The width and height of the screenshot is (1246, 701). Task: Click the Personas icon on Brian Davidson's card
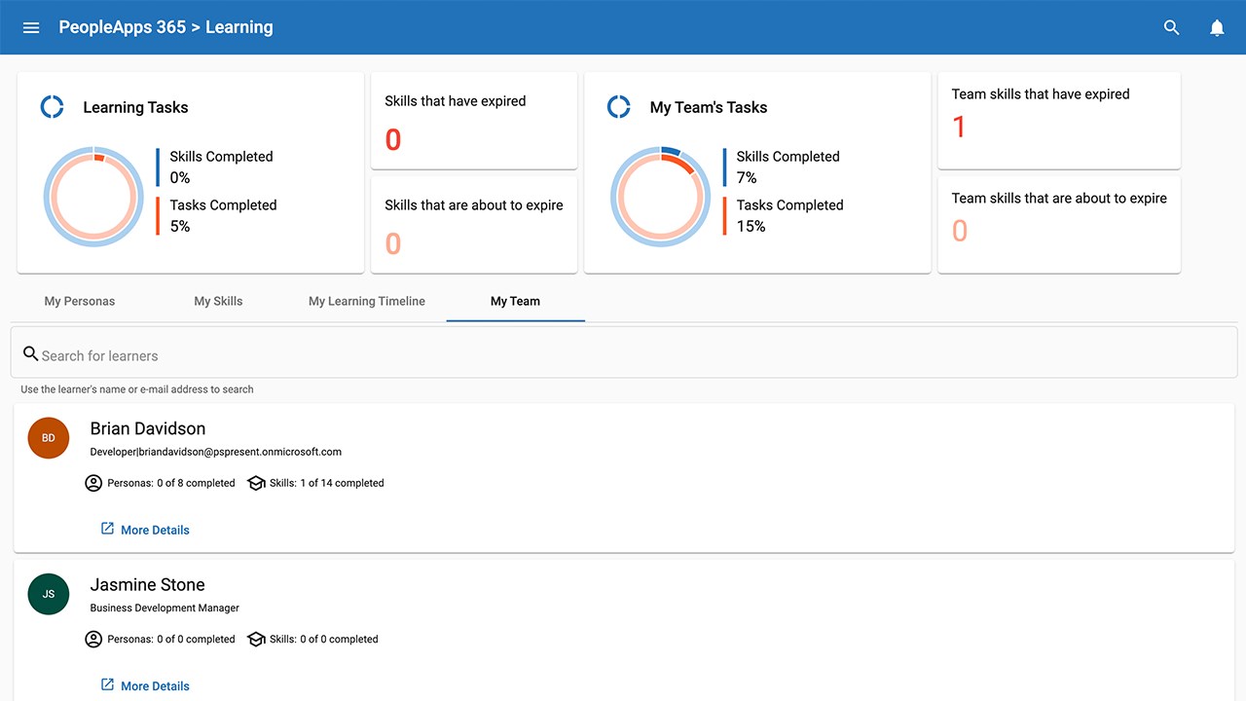point(93,483)
